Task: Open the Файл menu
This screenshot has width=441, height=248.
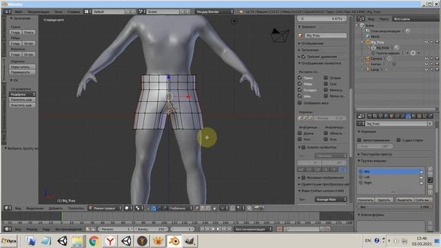Action: 19,12
